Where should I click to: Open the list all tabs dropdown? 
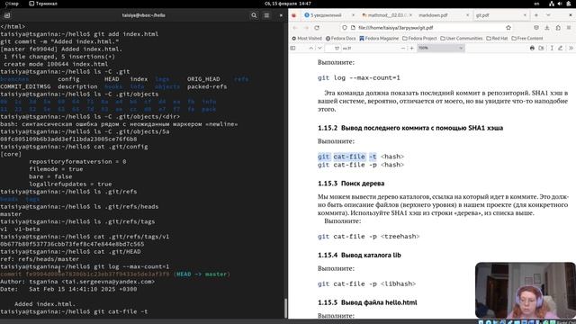tap(548, 15)
